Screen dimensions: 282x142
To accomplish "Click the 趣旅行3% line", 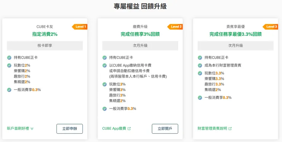I will point(117,95).
